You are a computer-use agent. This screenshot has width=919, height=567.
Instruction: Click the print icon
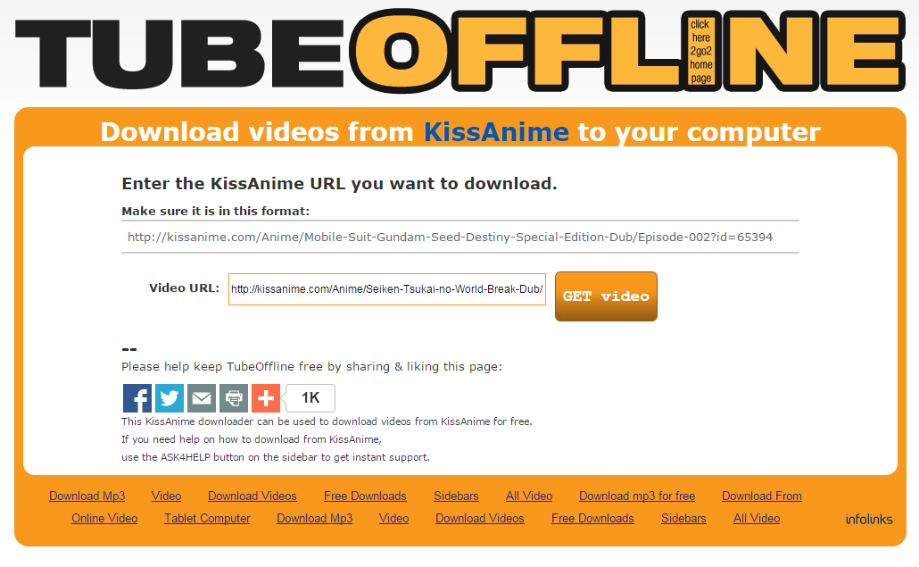coord(234,398)
